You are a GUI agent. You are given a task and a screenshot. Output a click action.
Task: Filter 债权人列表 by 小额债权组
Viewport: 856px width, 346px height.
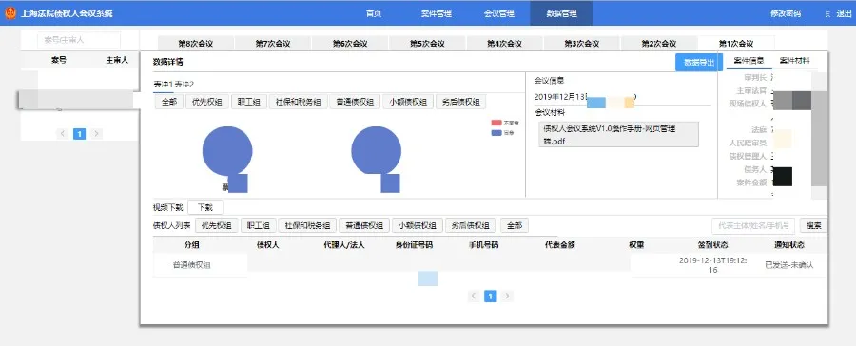pos(417,225)
